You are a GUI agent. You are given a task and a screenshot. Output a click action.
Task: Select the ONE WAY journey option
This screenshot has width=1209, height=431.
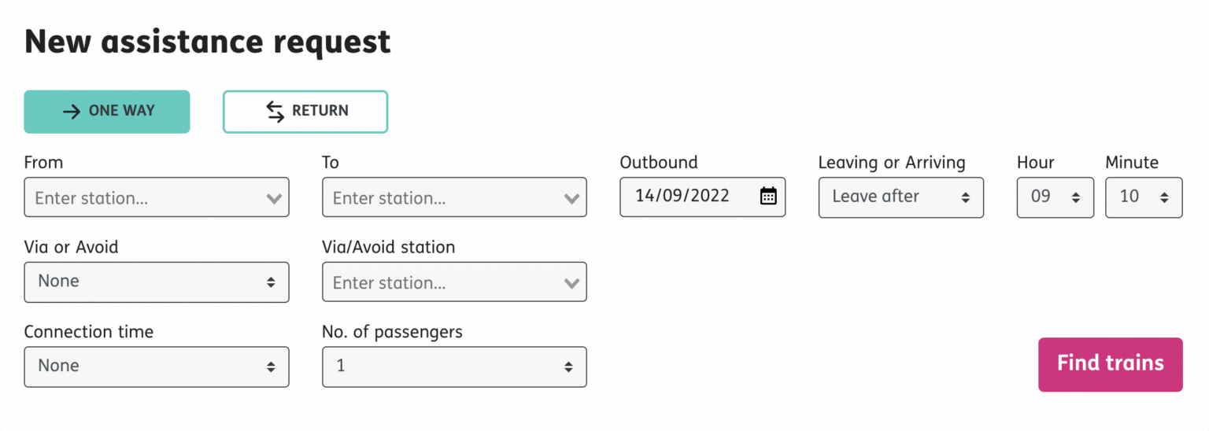(x=107, y=112)
